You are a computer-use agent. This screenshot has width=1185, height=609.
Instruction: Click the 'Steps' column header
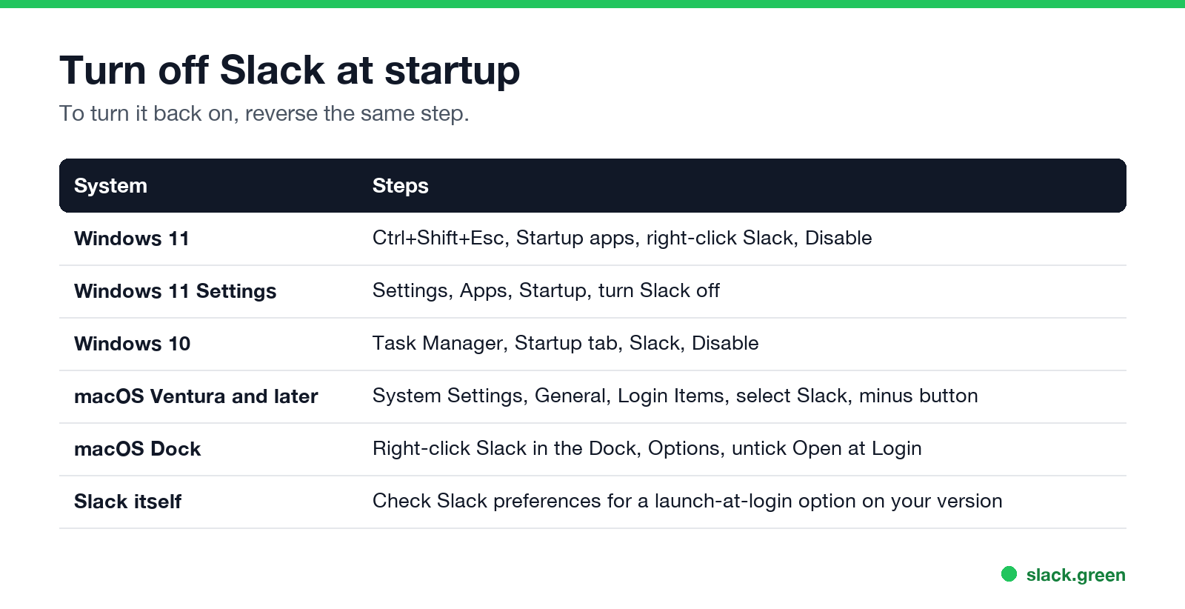click(x=400, y=185)
